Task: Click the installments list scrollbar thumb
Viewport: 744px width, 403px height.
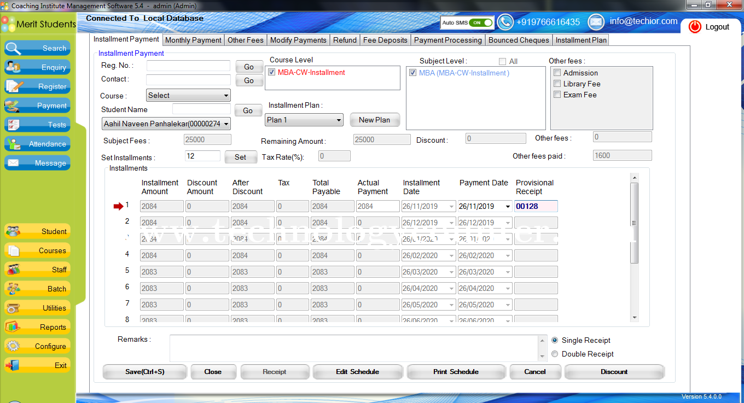Action: point(635,223)
